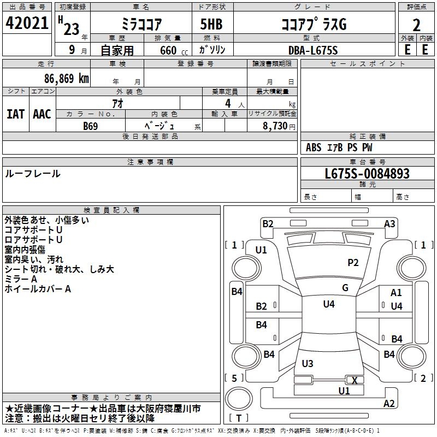Click the inspector note ミラーA

point(21,279)
